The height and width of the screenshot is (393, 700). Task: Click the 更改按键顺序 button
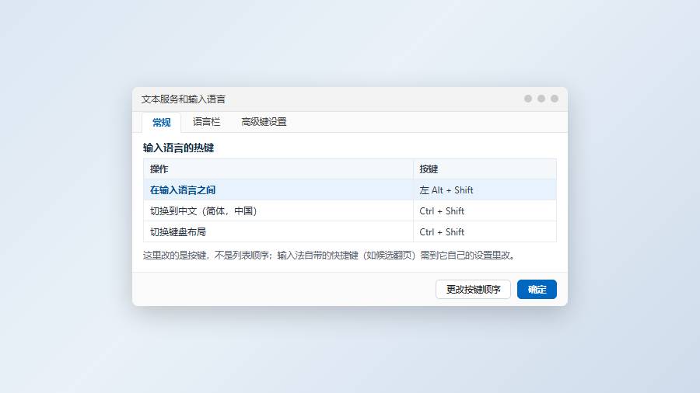click(473, 289)
